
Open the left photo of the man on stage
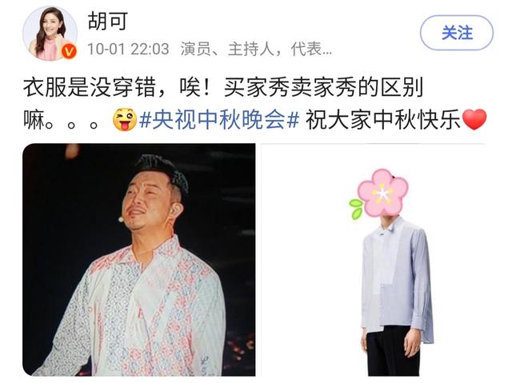(x=139, y=260)
